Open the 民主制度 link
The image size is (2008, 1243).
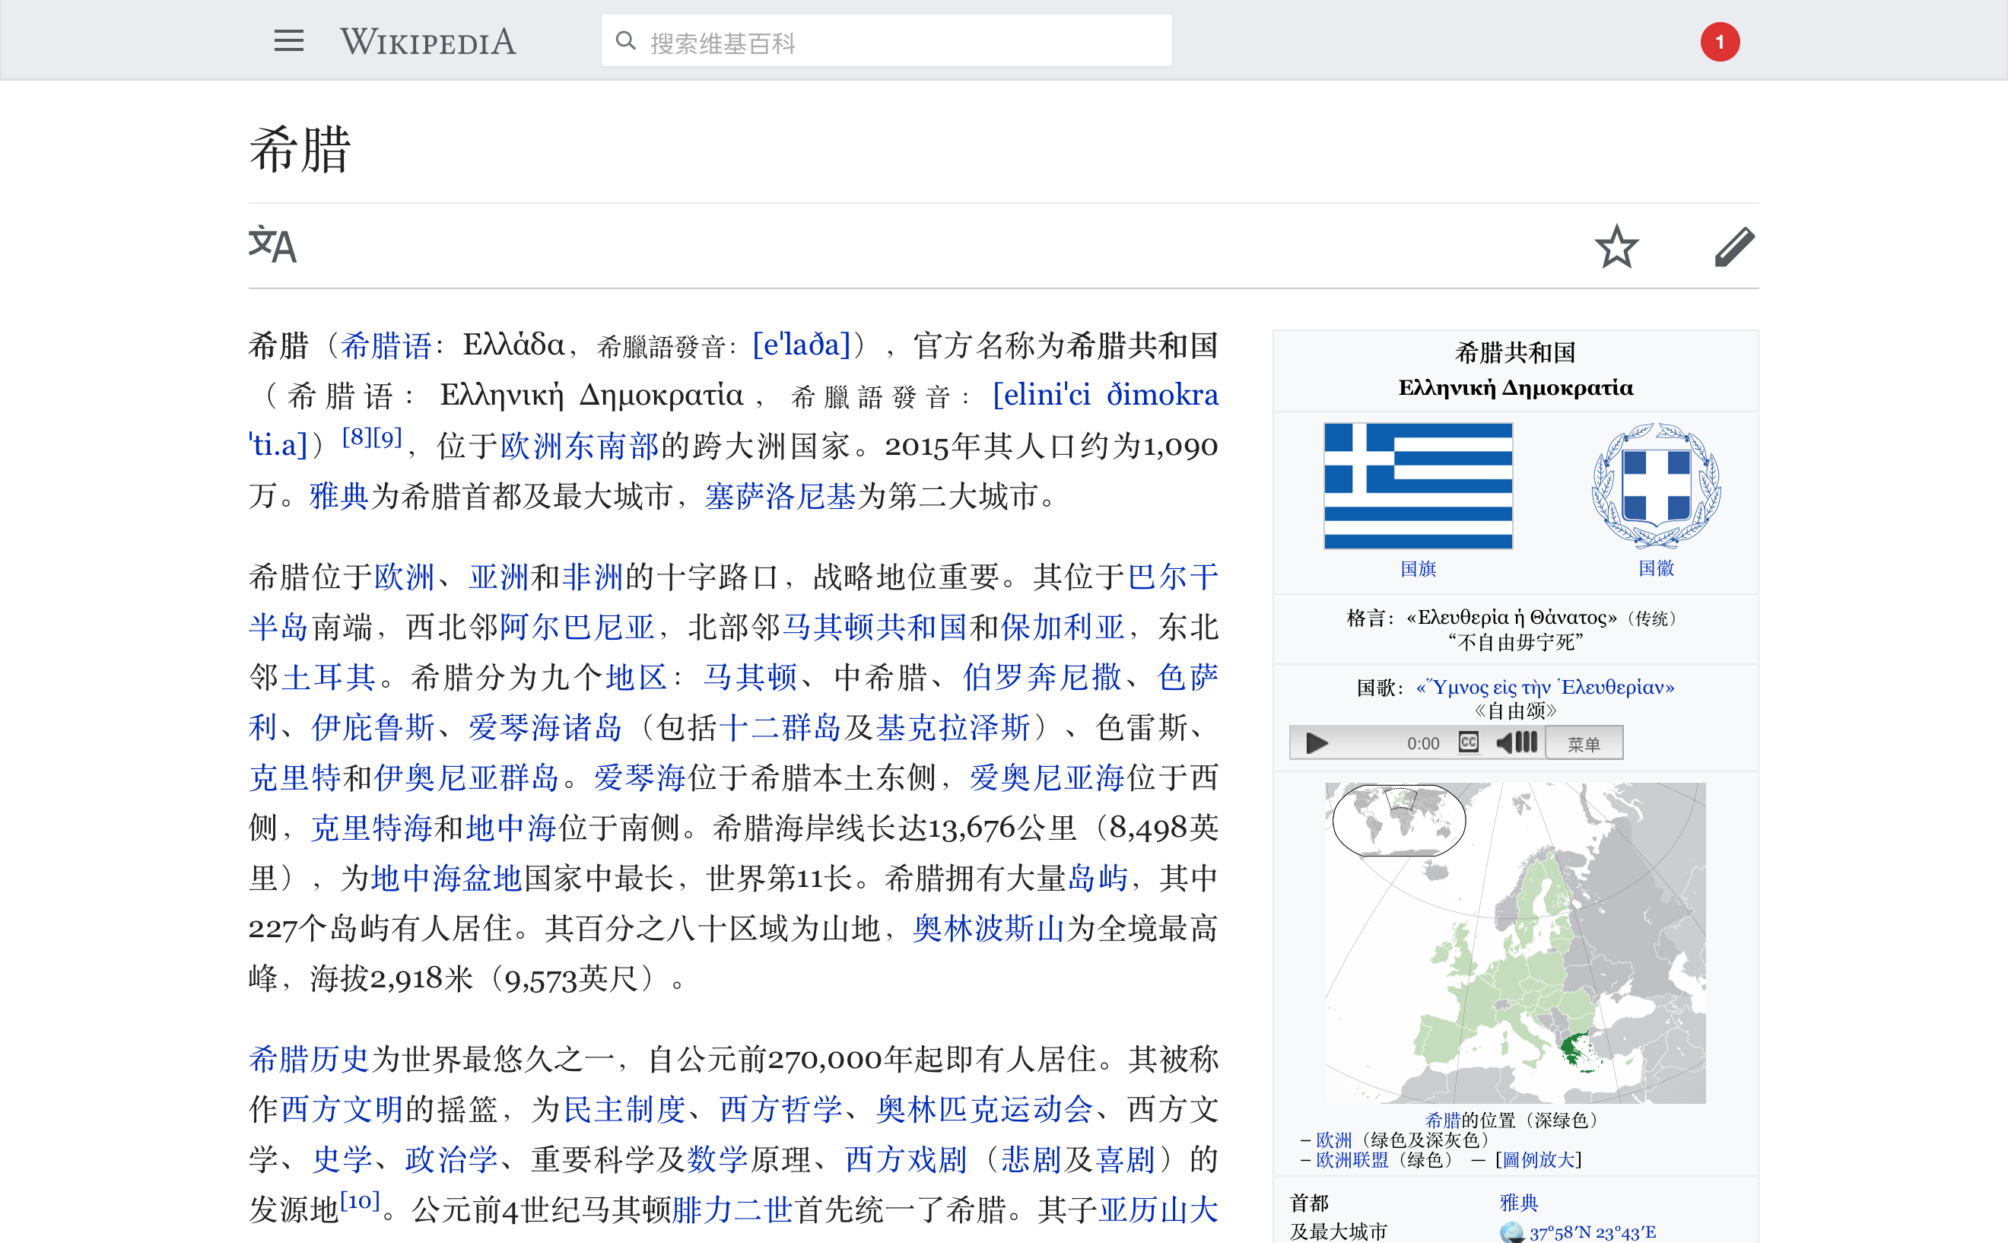[x=624, y=1110]
